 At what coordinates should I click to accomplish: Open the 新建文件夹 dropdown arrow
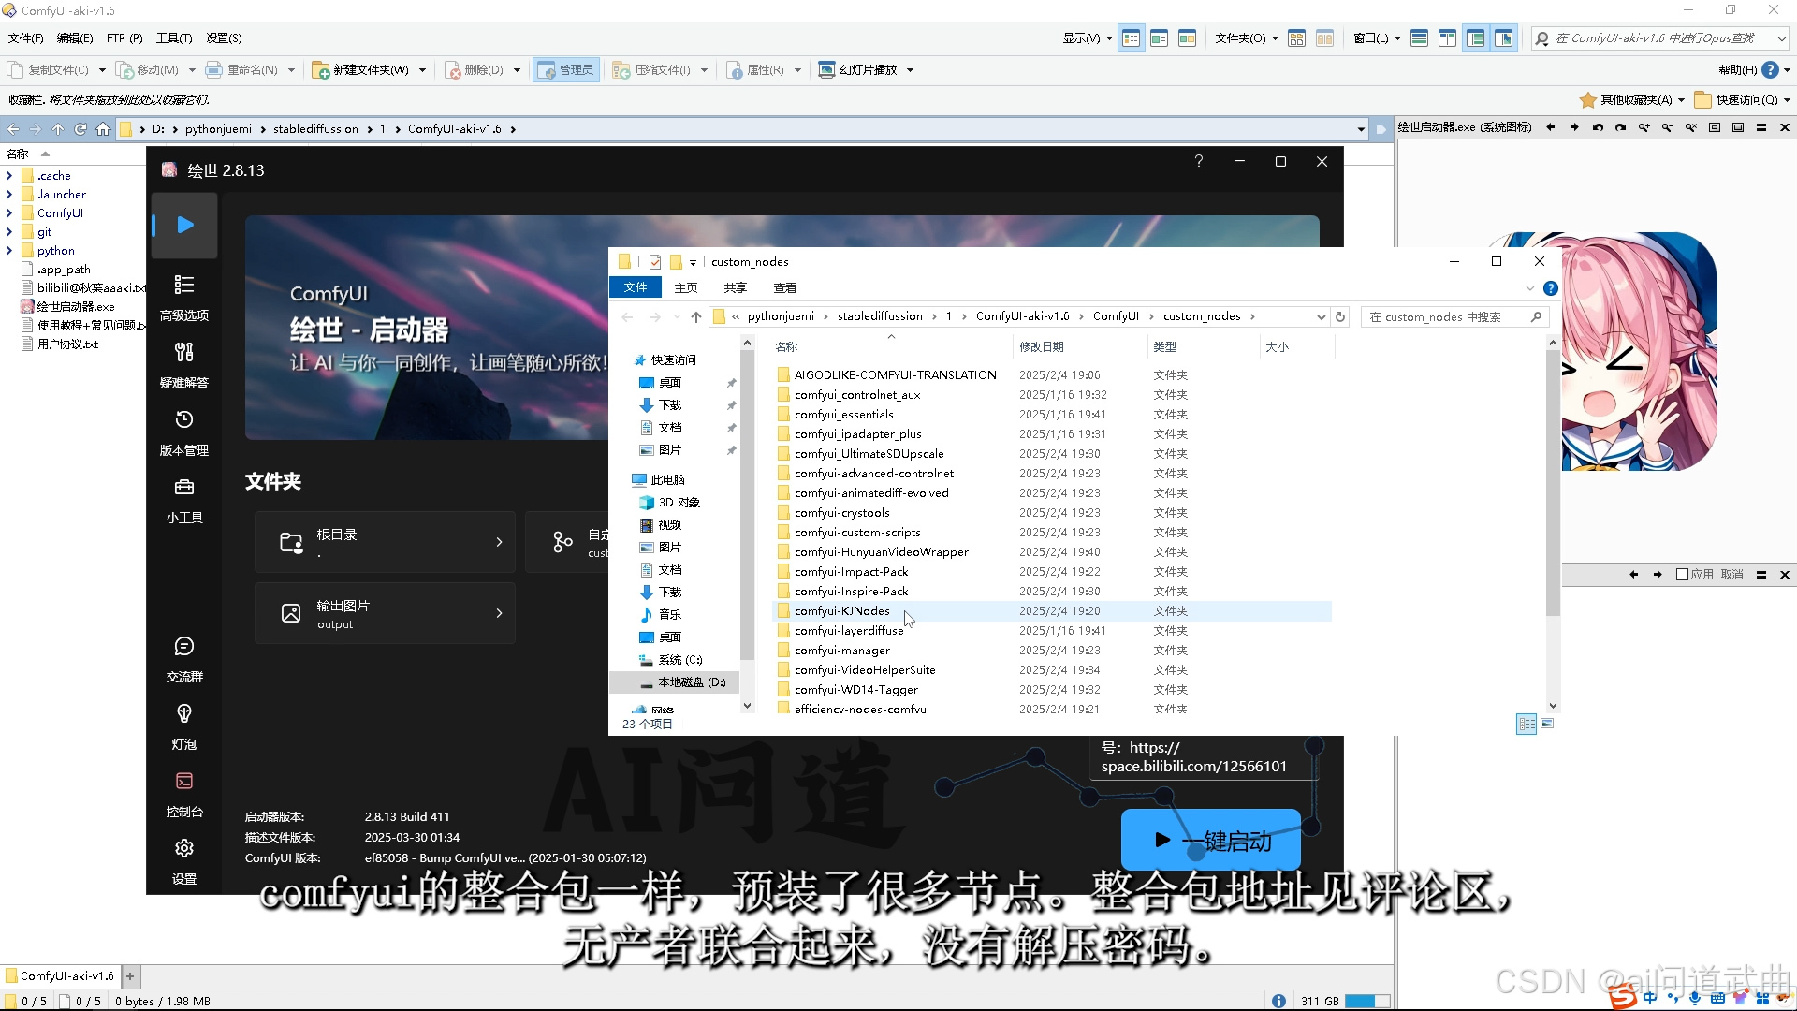coord(423,70)
